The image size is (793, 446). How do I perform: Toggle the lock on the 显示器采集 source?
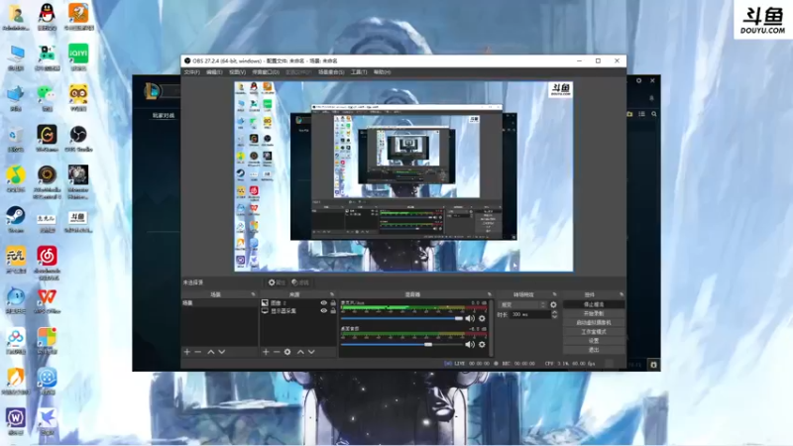[x=333, y=311]
